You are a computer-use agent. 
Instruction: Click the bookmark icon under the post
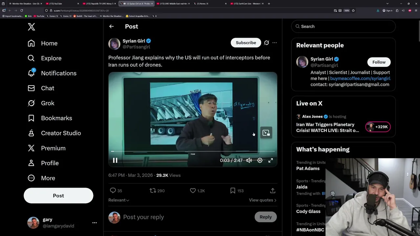click(233, 190)
